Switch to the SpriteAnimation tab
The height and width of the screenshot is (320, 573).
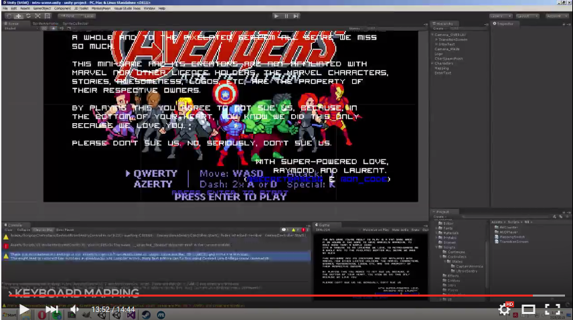pyautogui.click(x=45, y=23)
